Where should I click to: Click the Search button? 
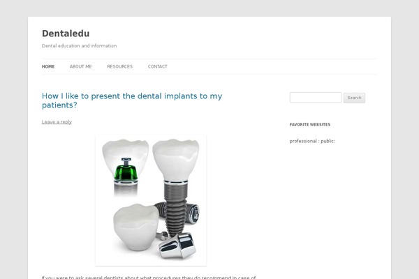[x=354, y=98]
